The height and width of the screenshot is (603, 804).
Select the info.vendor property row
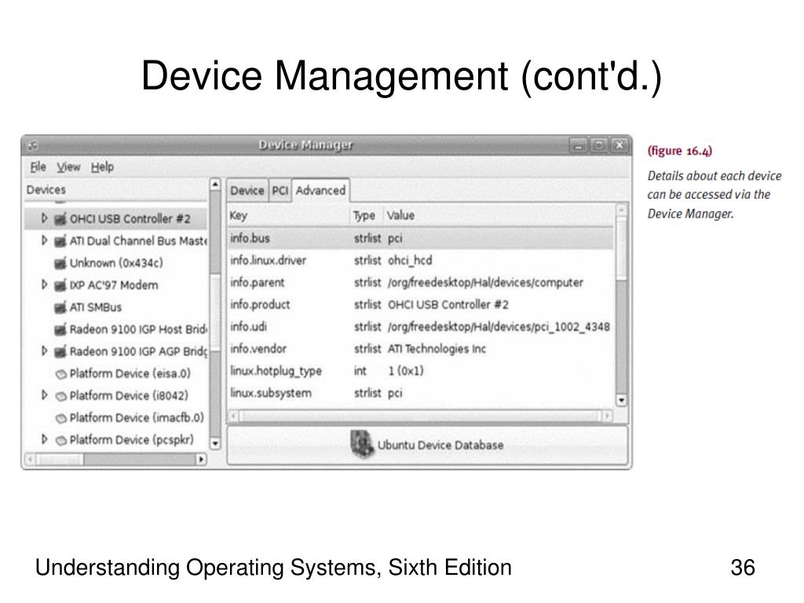(421, 349)
